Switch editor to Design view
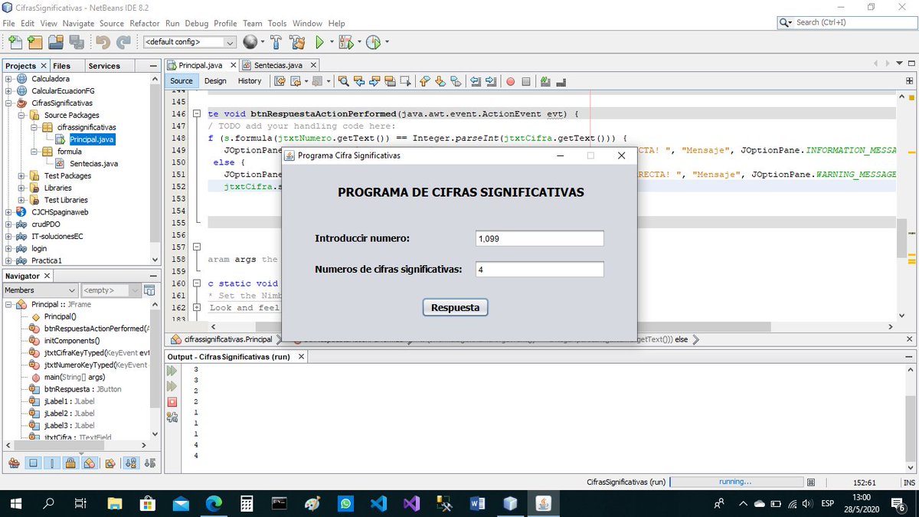 click(x=215, y=80)
